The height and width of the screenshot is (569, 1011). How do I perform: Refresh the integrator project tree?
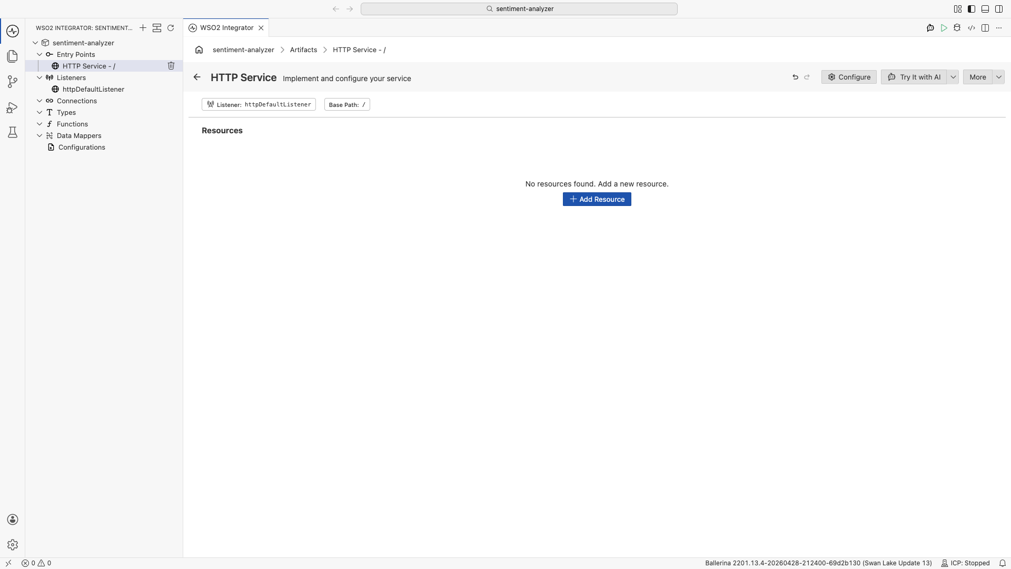171,28
